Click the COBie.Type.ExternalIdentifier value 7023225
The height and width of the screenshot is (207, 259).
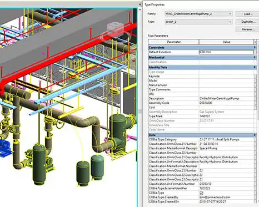tap(205, 188)
